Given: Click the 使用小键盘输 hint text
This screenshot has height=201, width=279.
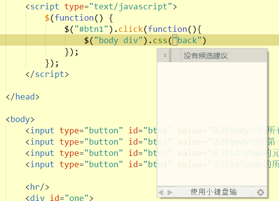Looking at the screenshot, I should (214, 192).
